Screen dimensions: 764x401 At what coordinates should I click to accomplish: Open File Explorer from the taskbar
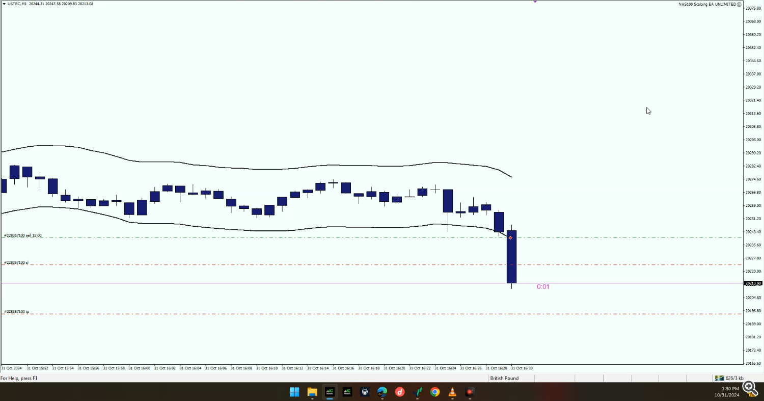[x=312, y=392]
